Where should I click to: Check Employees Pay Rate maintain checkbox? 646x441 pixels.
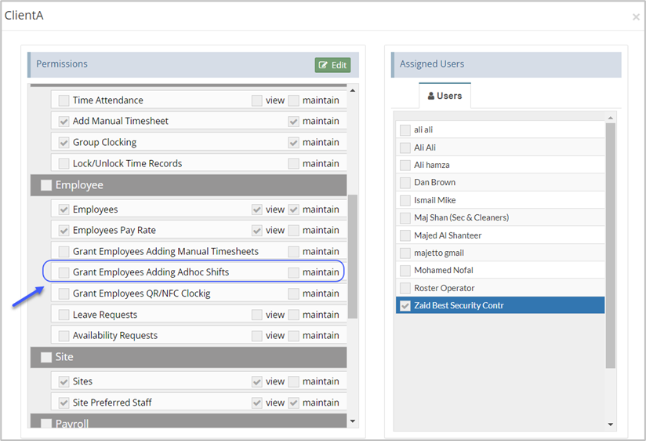293,230
